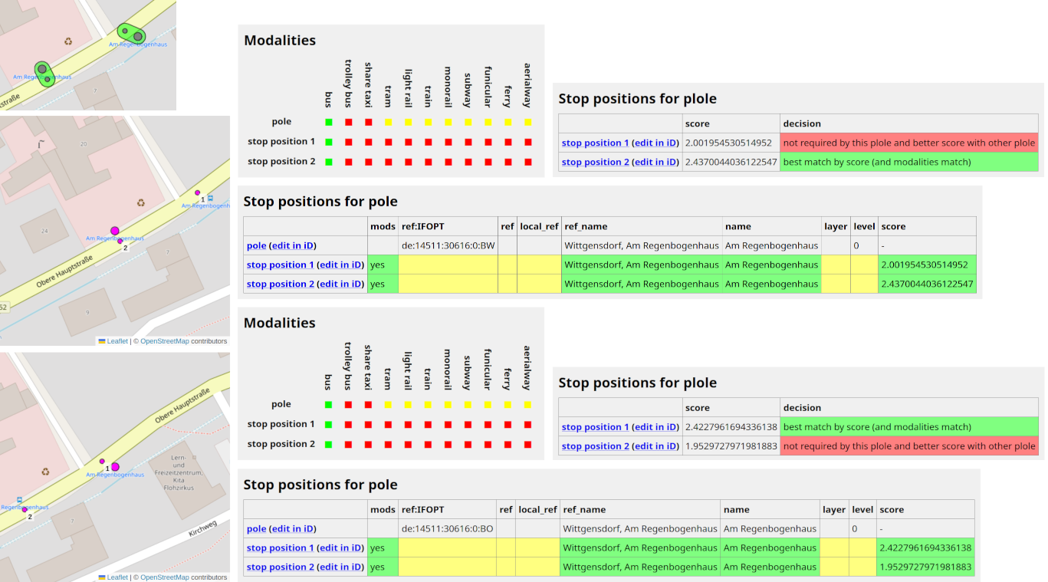The width and height of the screenshot is (1048, 582).
Task: Click the green bus modality square for pole
Action: tap(327, 121)
